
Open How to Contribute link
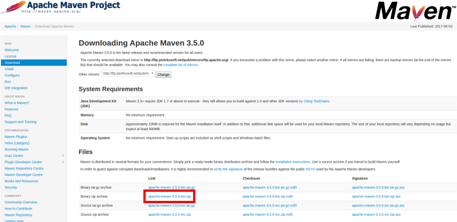(x=18, y=209)
